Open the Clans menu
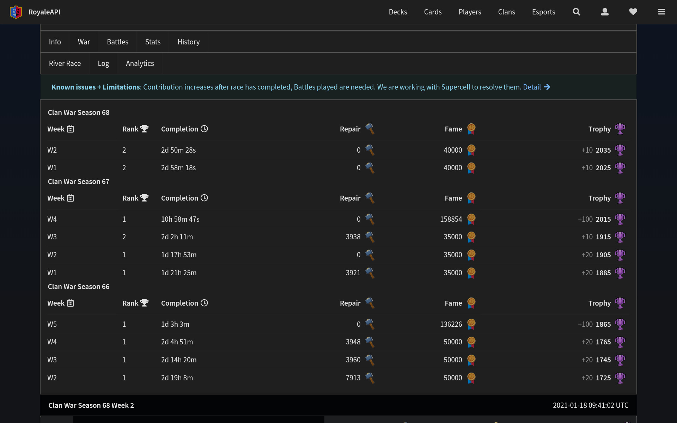 click(506, 12)
